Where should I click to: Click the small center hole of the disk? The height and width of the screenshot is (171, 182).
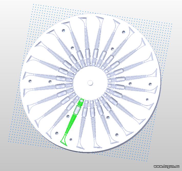point(90,83)
